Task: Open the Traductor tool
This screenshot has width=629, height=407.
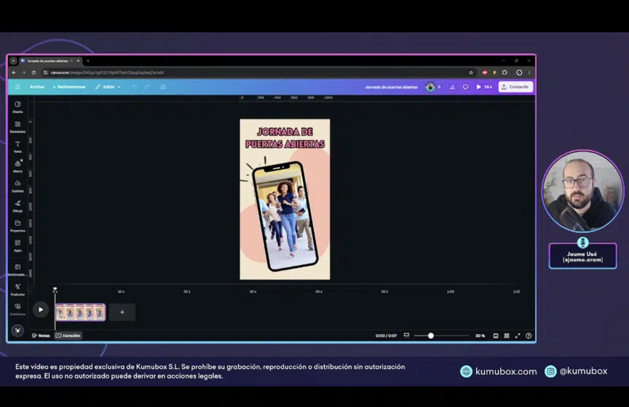Action: [17, 289]
